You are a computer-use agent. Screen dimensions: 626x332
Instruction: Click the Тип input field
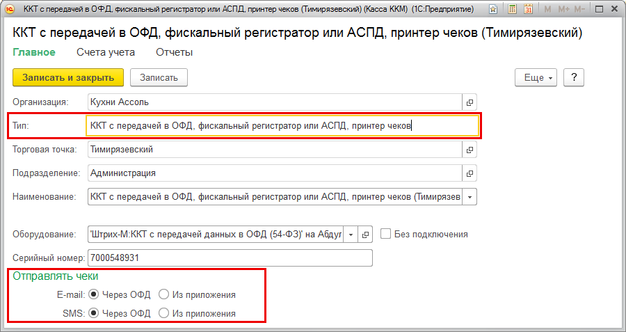[282, 126]
